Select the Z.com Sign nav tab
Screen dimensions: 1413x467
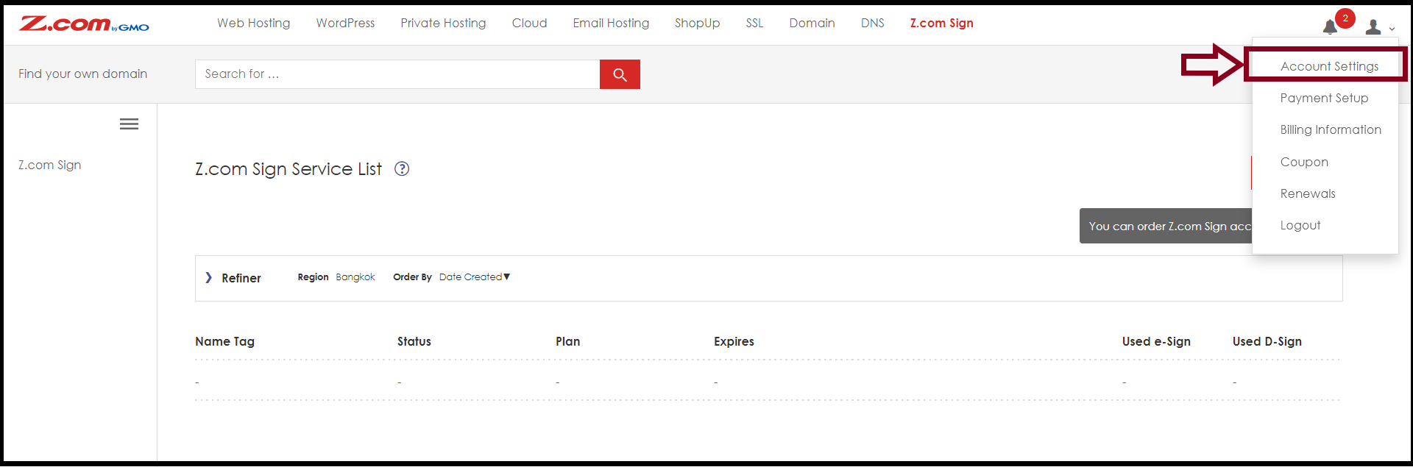(941, 23)
